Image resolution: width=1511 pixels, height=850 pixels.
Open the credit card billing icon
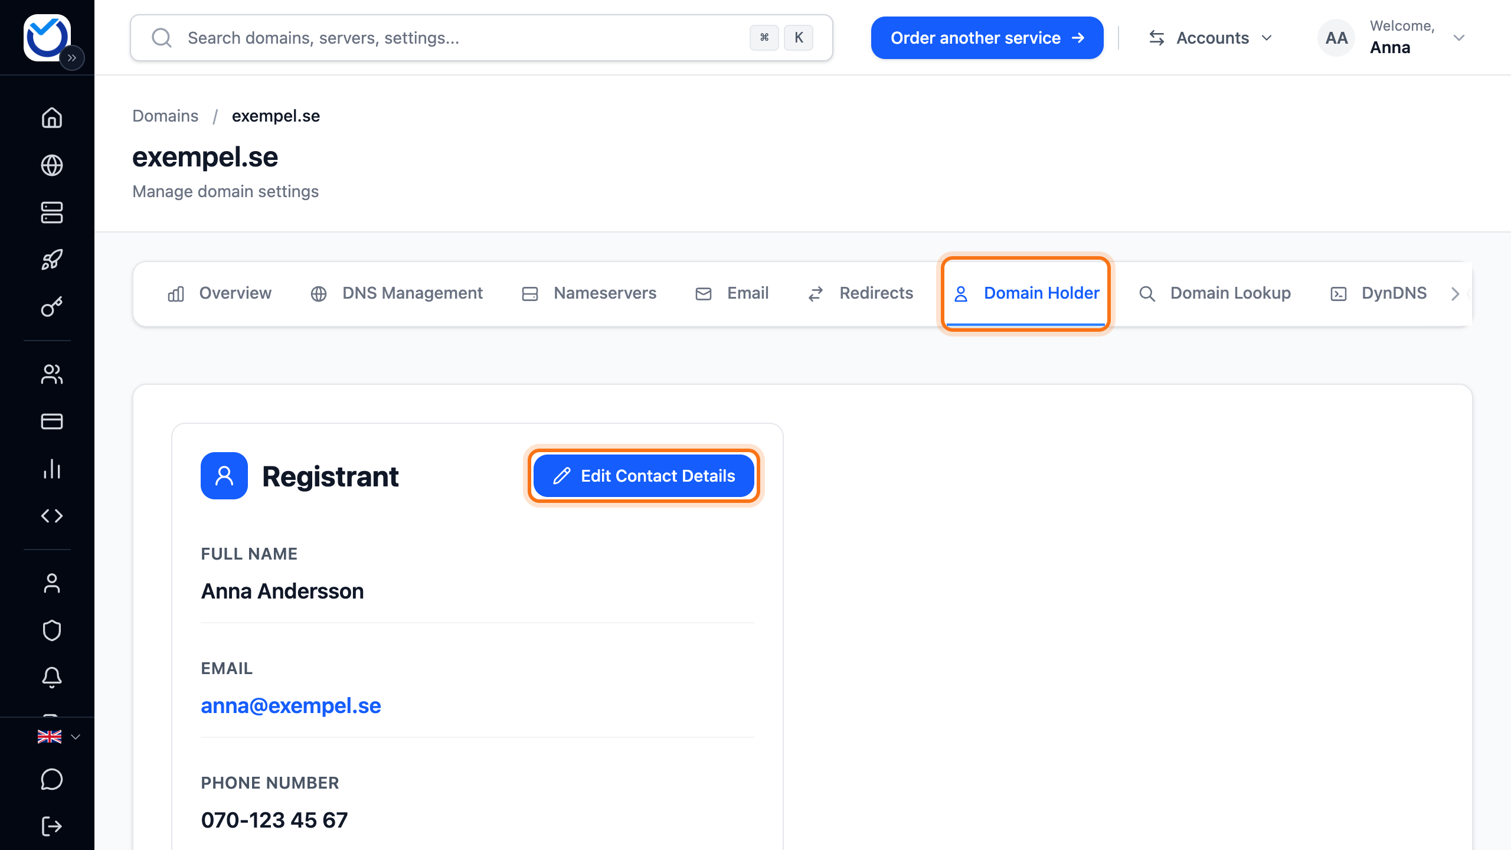coord(52,421)
